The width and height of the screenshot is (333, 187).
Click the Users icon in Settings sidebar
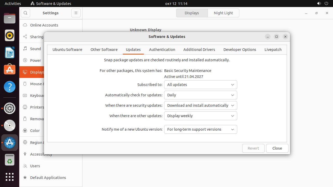coord(25,166)
